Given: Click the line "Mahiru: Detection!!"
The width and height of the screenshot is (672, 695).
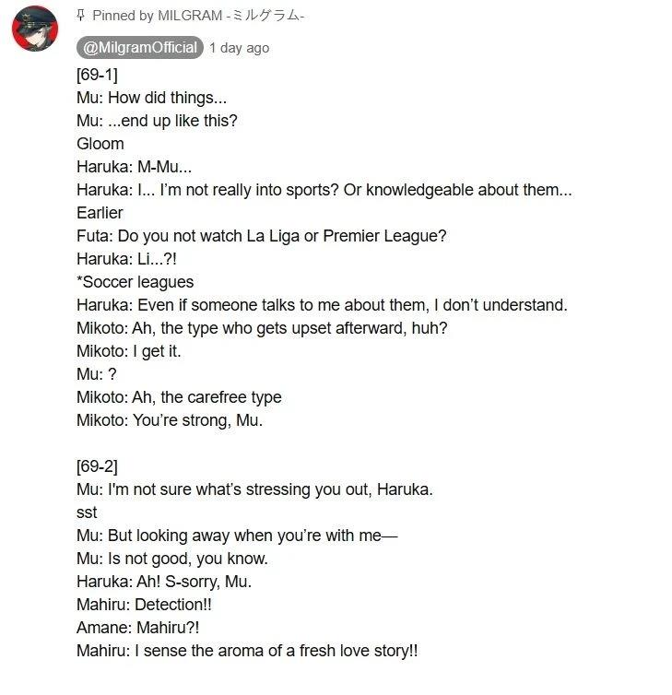Looking at the screenshot, I should pos(145,605).
